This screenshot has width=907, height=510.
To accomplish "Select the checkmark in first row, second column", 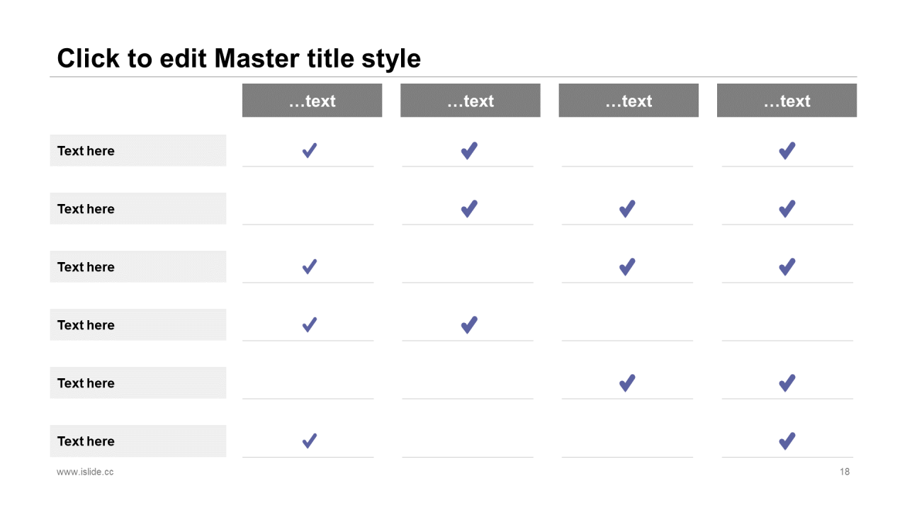I will click(469, 150).
